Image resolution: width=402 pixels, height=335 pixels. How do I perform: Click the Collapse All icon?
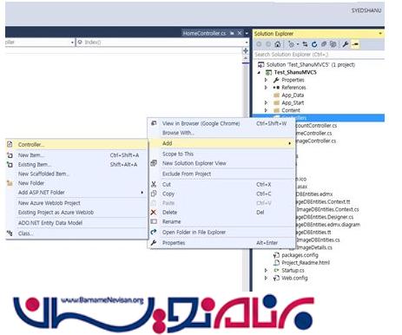[x=324, y=44]
